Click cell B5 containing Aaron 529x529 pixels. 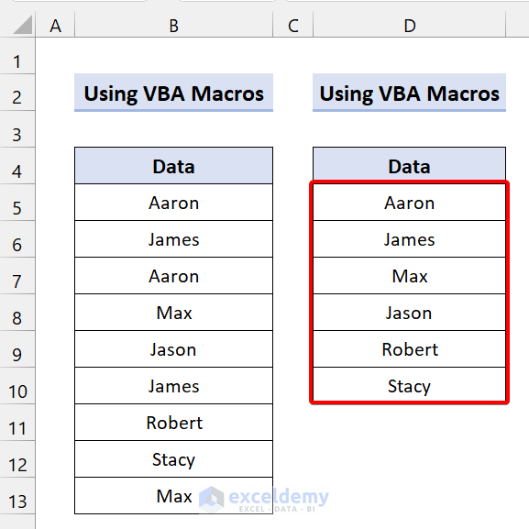point(173,203)
